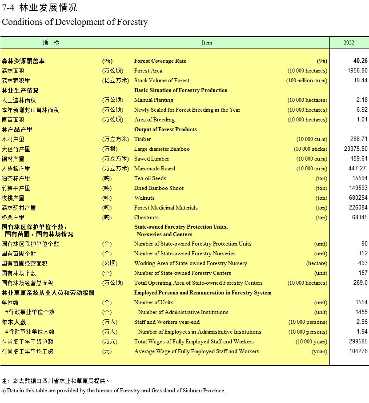This screenshot has width=369, height=403.
Task: Select the Chinese label 核桃产量
Action: pyautogui.click(x=13, y=197)
